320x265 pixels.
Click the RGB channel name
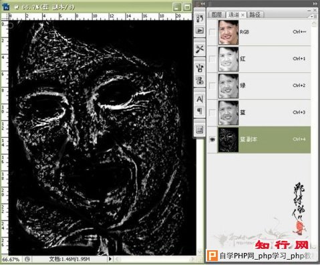(245, 32)
